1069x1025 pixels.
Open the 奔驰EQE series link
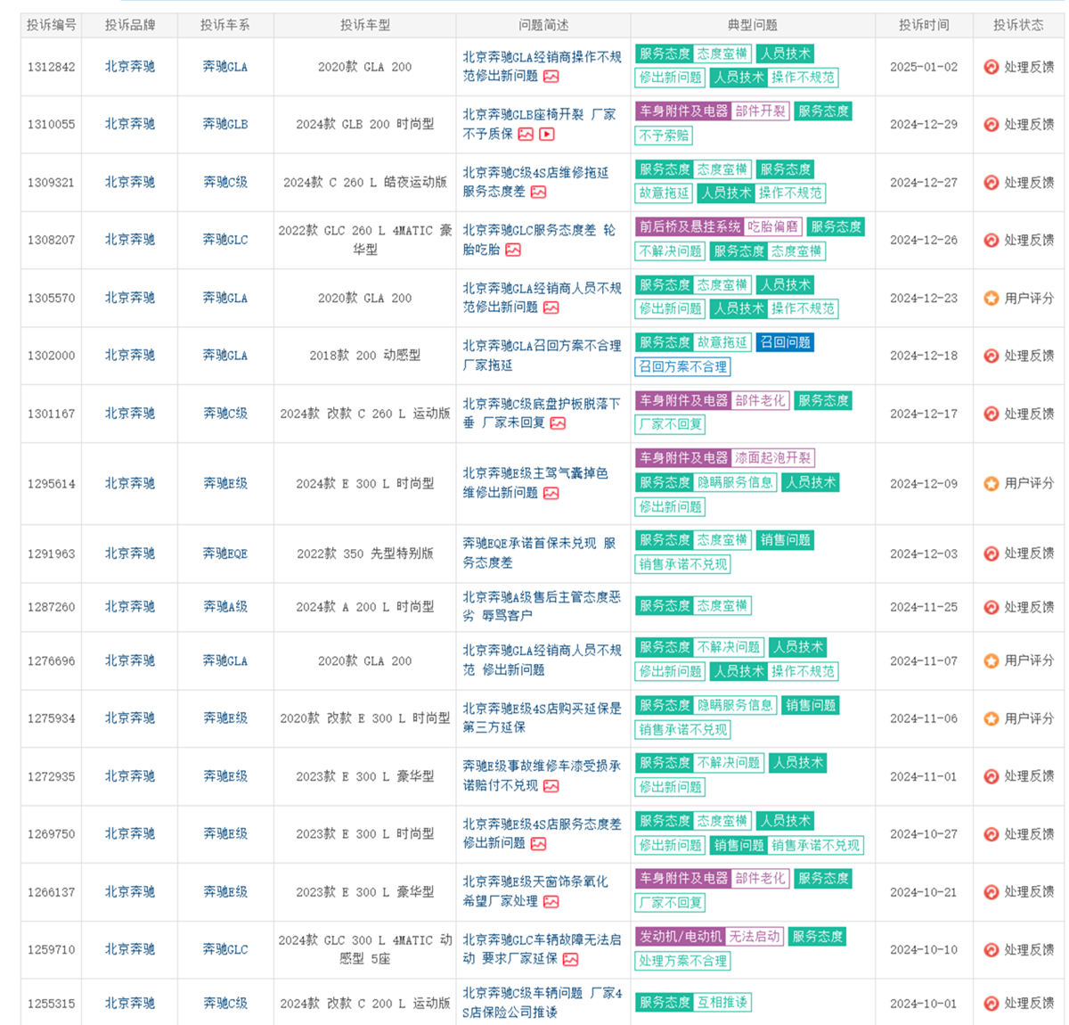(x=225, y=553)
